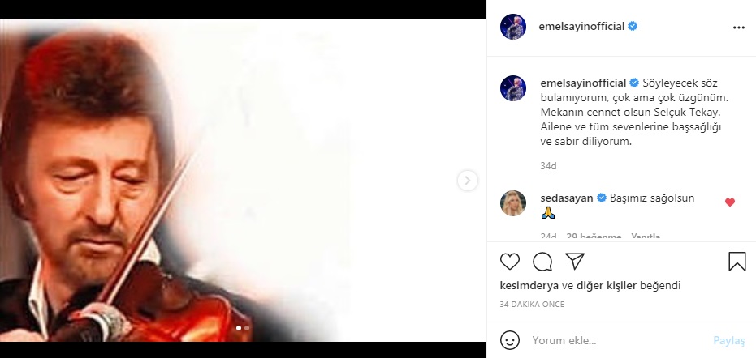Open sedasayan profile picture
756x358 pixels.
tap(513, 203)
